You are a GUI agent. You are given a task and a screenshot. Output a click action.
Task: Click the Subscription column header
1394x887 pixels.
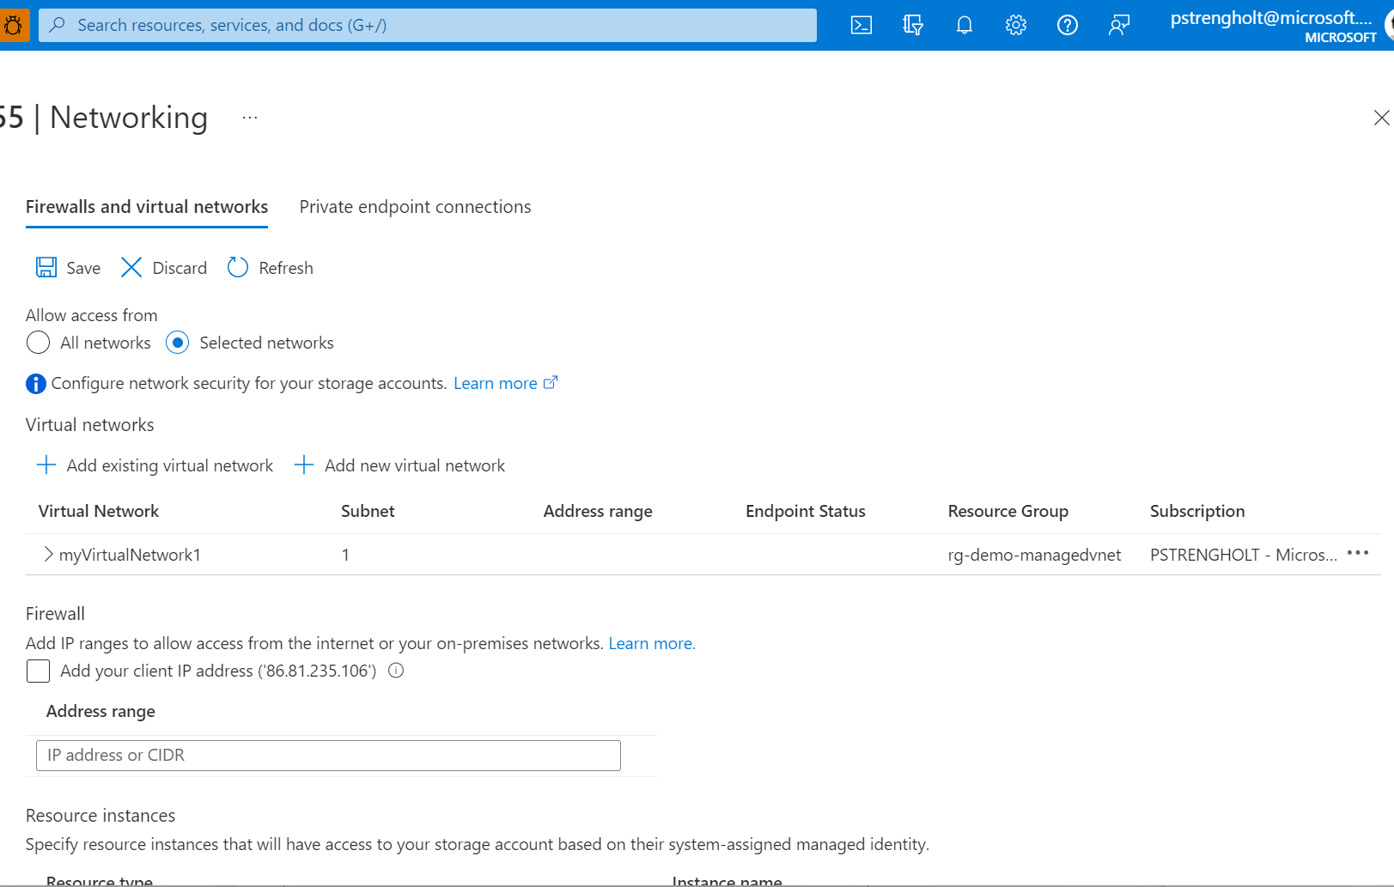(1197, 512)
